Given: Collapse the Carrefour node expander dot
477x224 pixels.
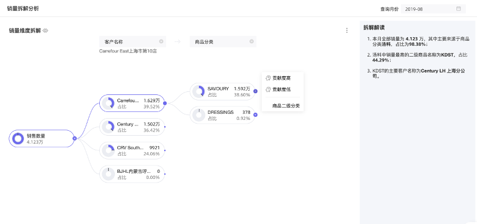Looking at the screenshot, I should tap(165, 103).
